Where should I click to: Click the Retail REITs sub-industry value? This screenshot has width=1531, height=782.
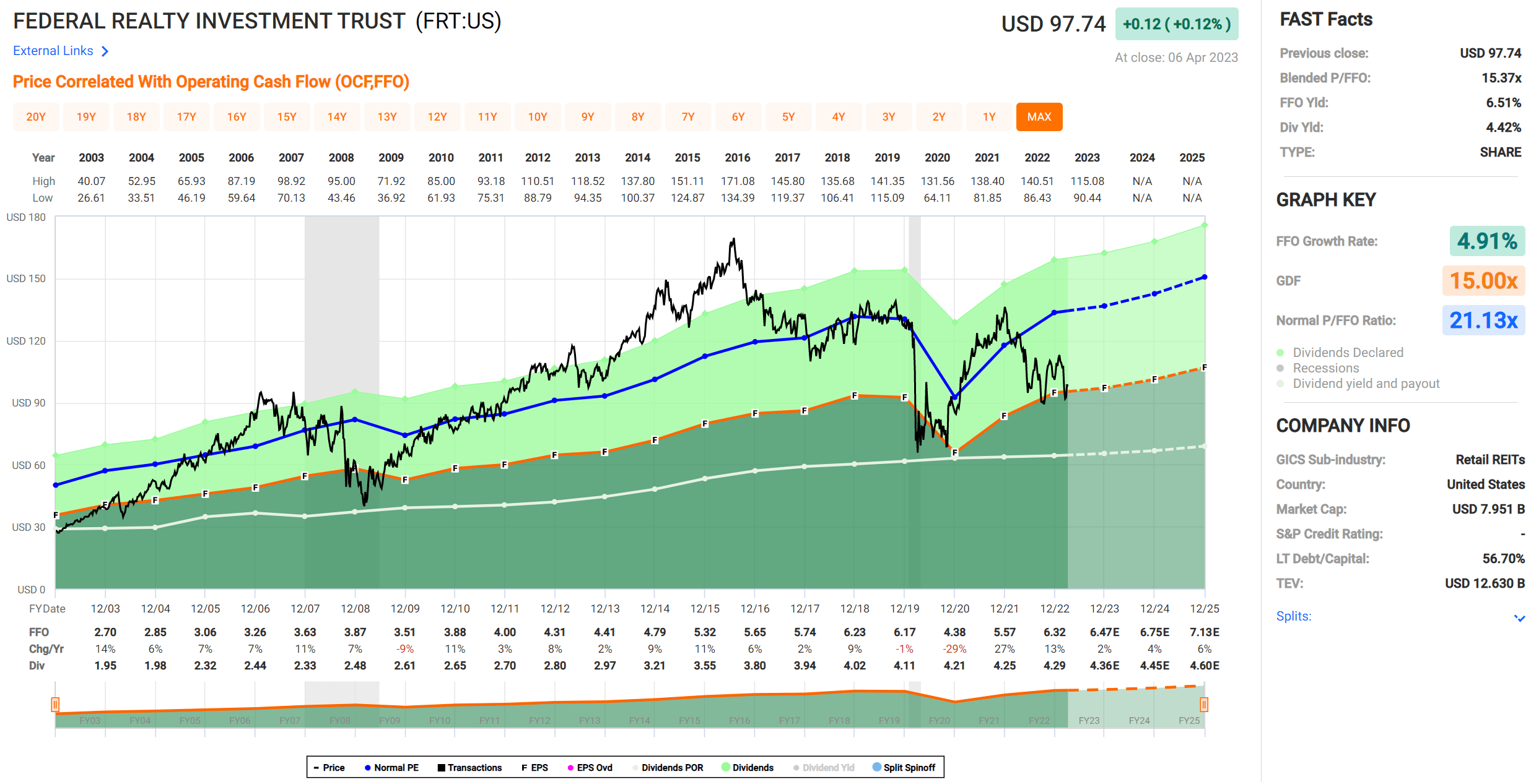pyautogui.click(x=1490, y=460)
